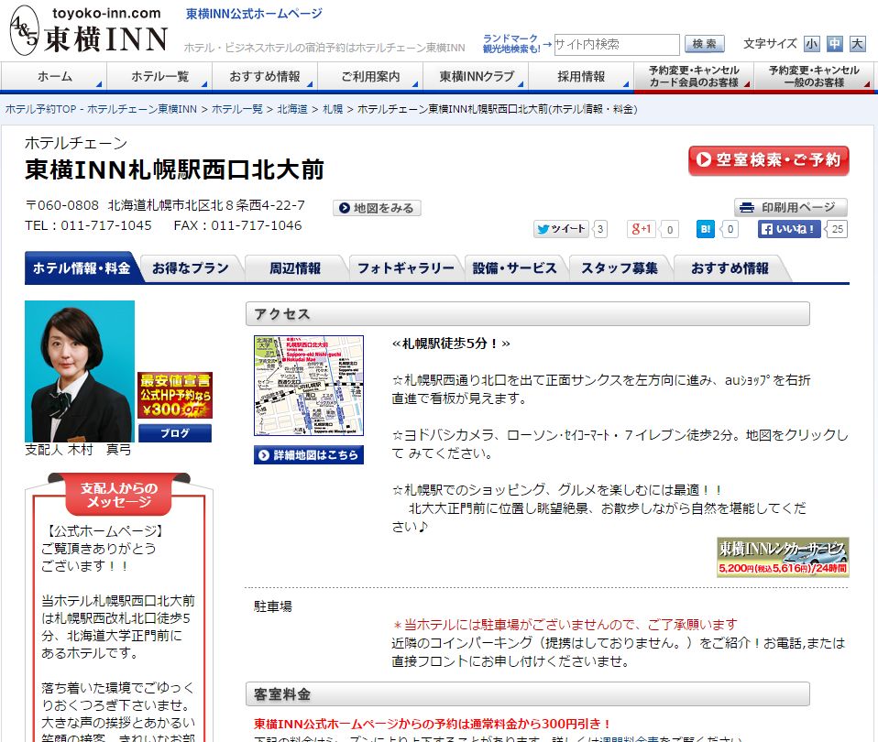The image size is (878, 742).
Task: Click the fax number FAX：011-717-1046
Action: tap(237, 225)
